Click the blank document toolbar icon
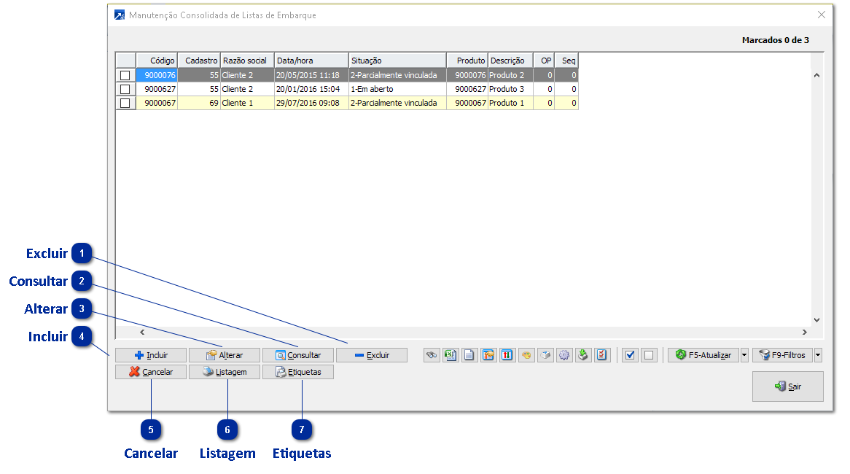The width and height of the screenshot is (850, 474). (469, 355)
